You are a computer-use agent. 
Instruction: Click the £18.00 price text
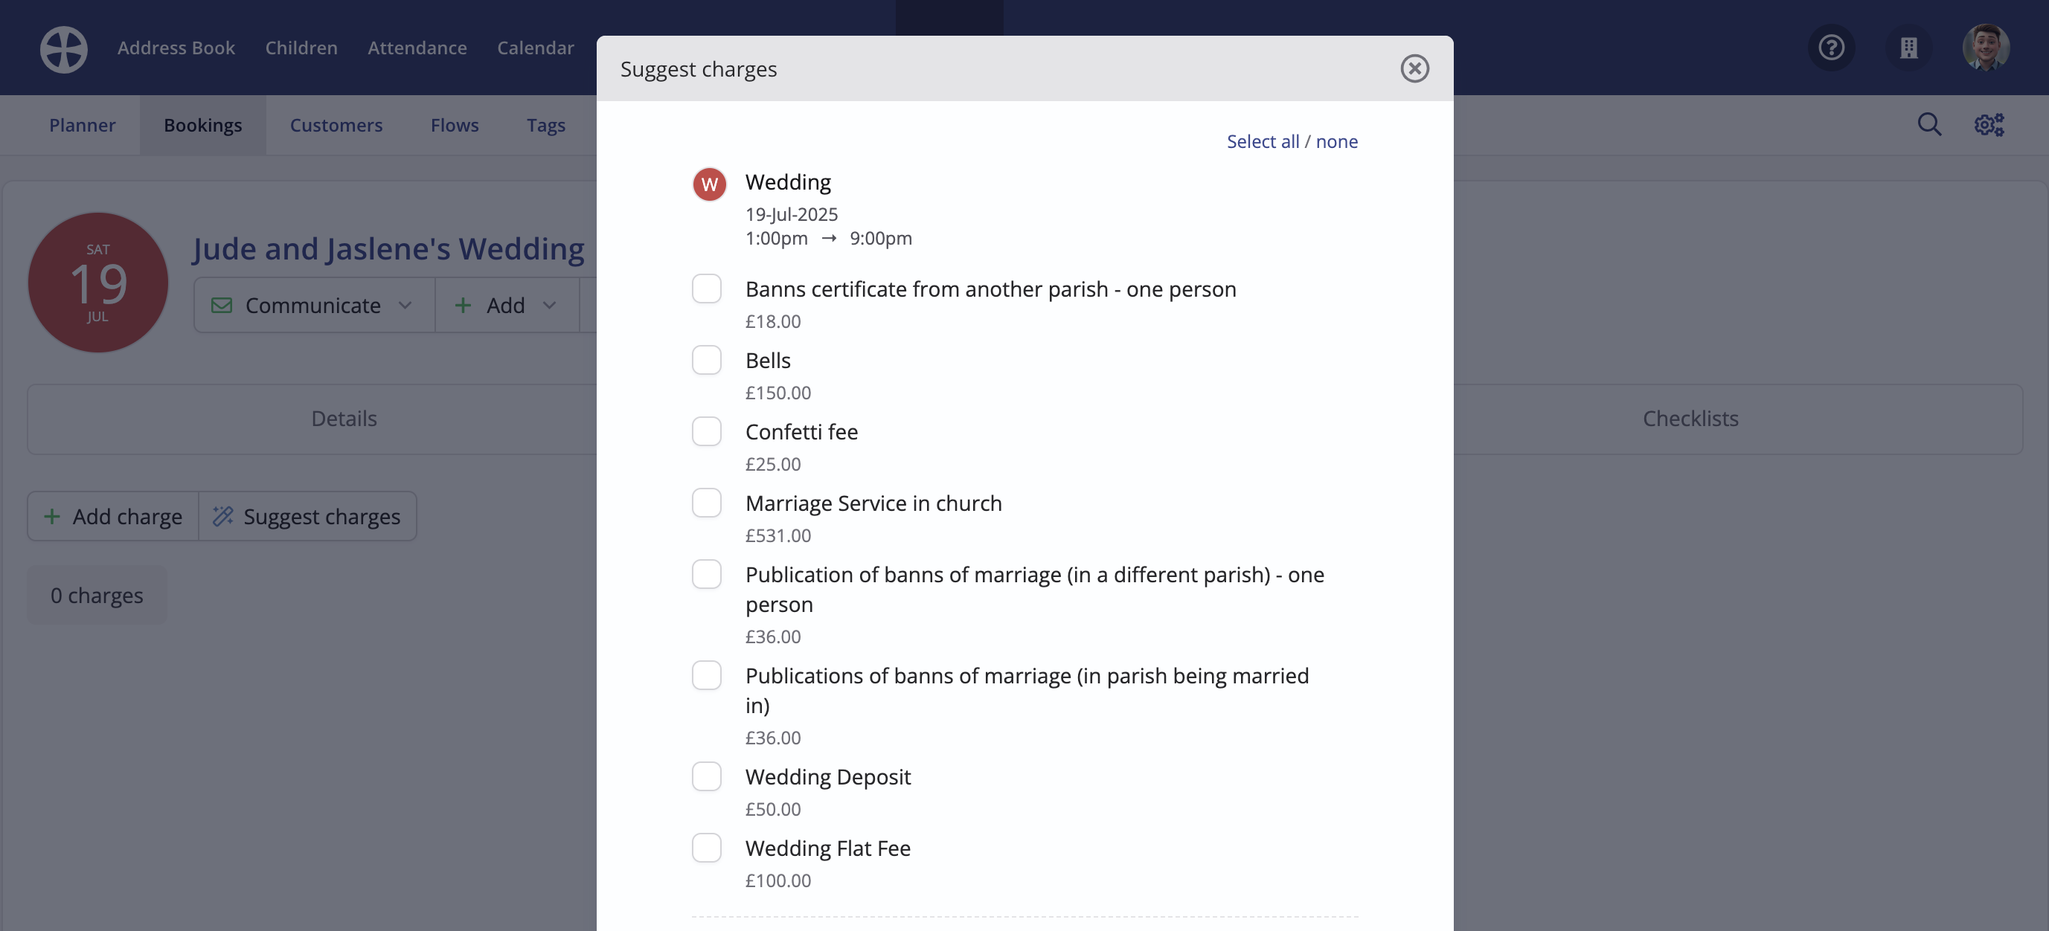coord(772,321)
